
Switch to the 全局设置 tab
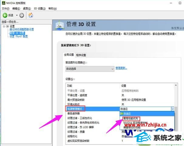click(69, 55)
